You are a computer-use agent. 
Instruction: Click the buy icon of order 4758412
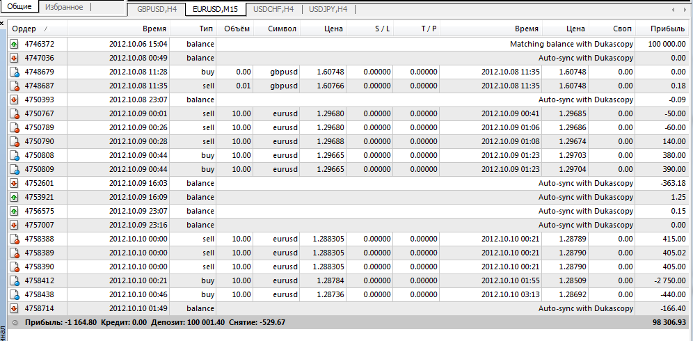click(15, 281)
